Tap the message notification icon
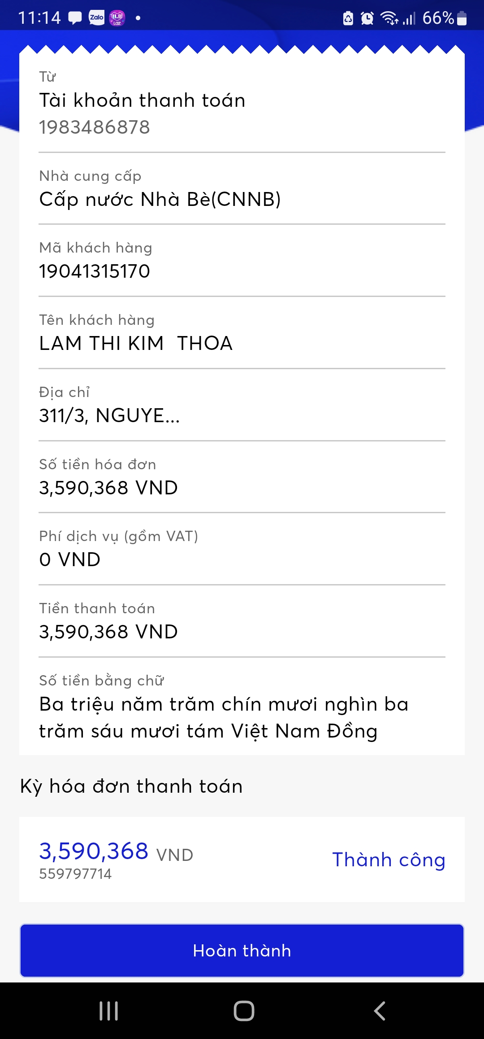The height and width of the screenshot is (1039, 484). pyautogui.click(x=75, y=18)
